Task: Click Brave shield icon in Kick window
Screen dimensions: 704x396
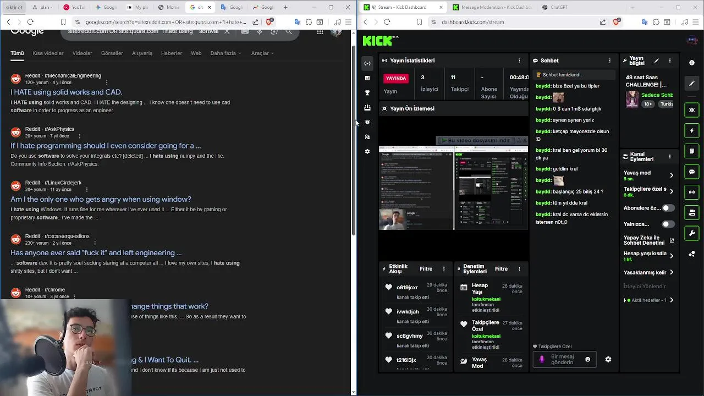Action: click(617, 22)
